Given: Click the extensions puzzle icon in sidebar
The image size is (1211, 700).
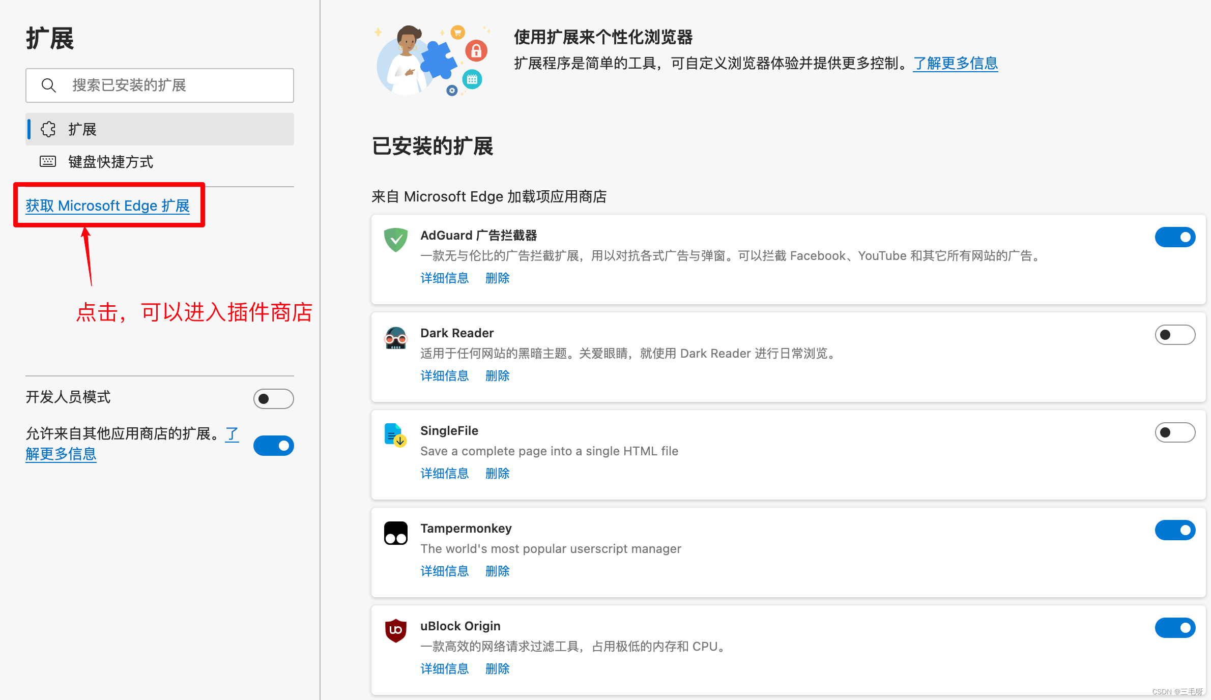Looking at the screenshot, I should [48, 129].
